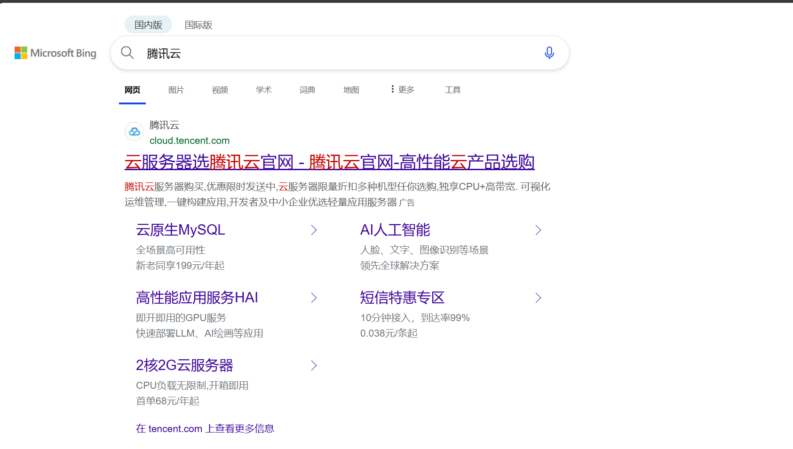Click the text CPU负载无限制,开箱即用
Viewport: 793px width, 449px height.
(192, 386)
